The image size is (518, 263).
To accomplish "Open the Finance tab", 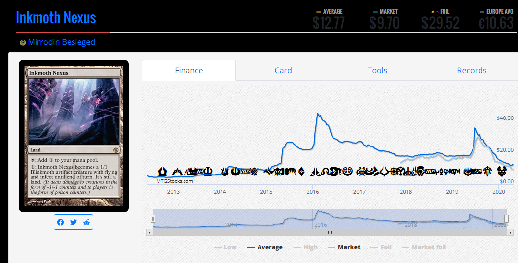I will click(188, 70).
